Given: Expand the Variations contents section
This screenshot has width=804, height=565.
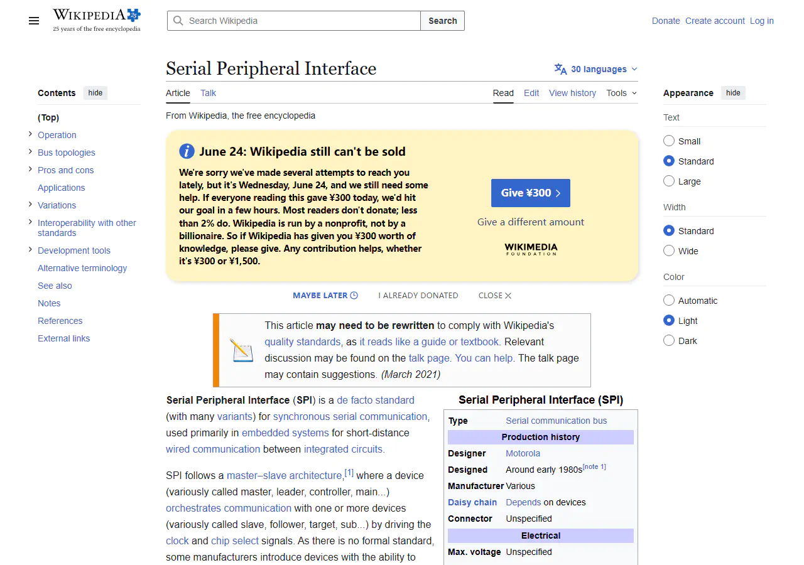Looking at the screenshot, I should 30,205.
